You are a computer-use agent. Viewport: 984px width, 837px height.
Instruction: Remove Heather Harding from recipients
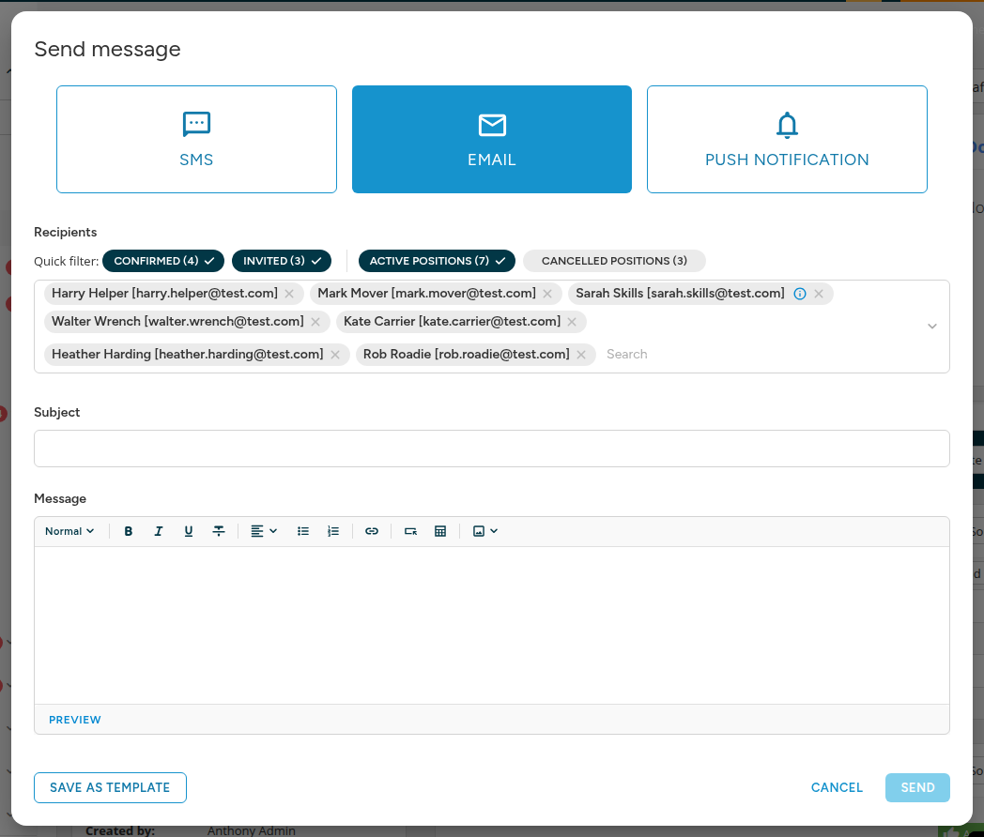(335, 355)
